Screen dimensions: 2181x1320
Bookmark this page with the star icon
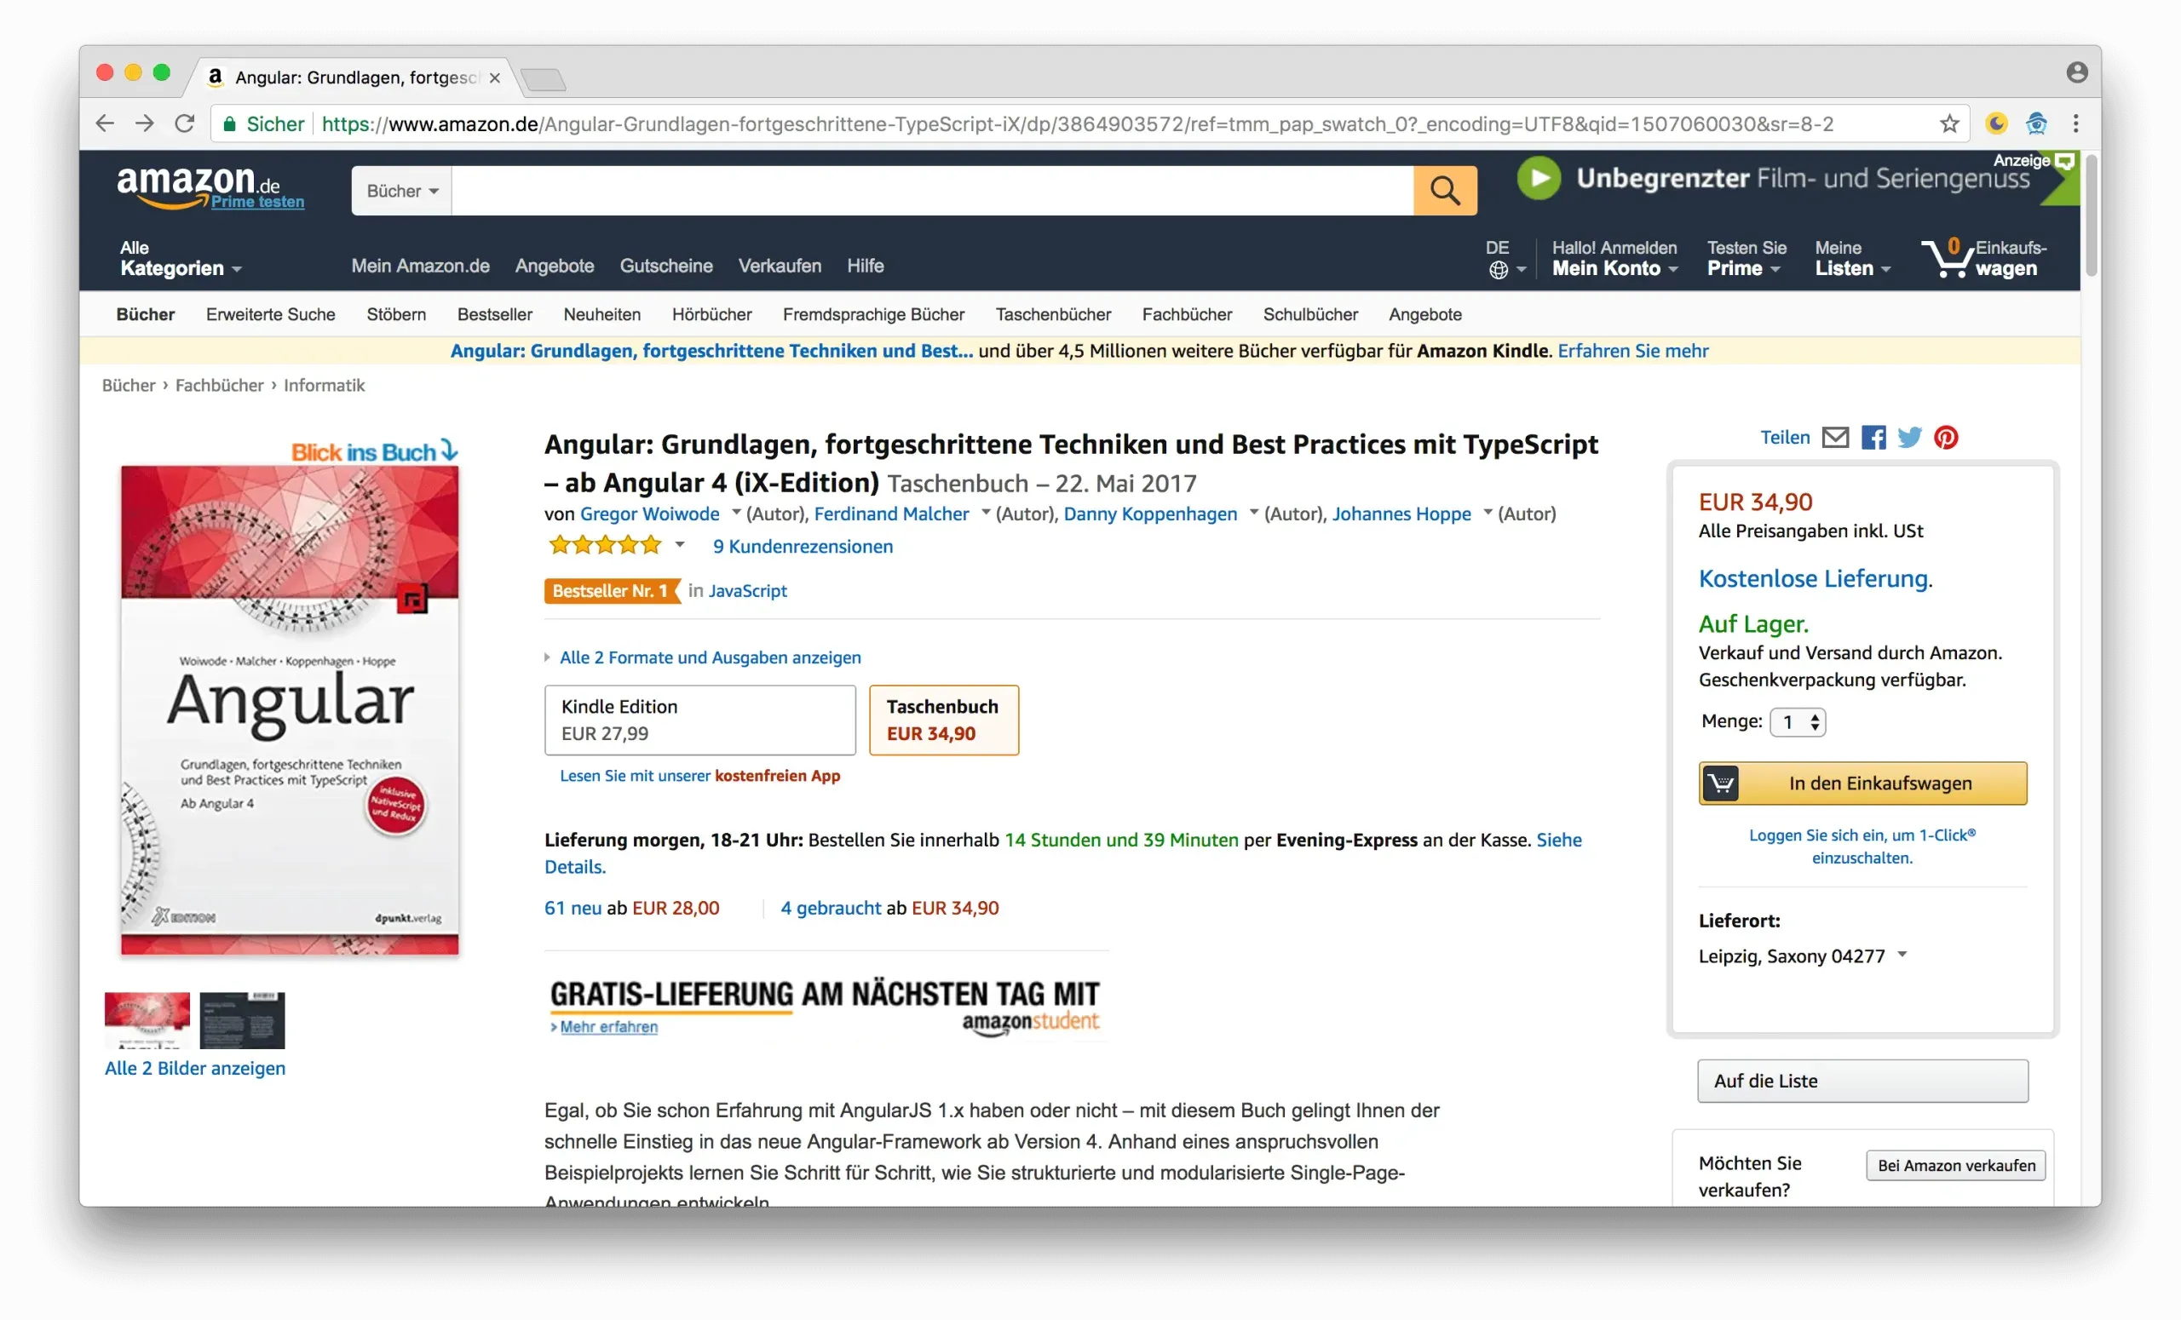[x=1949, y=123]
